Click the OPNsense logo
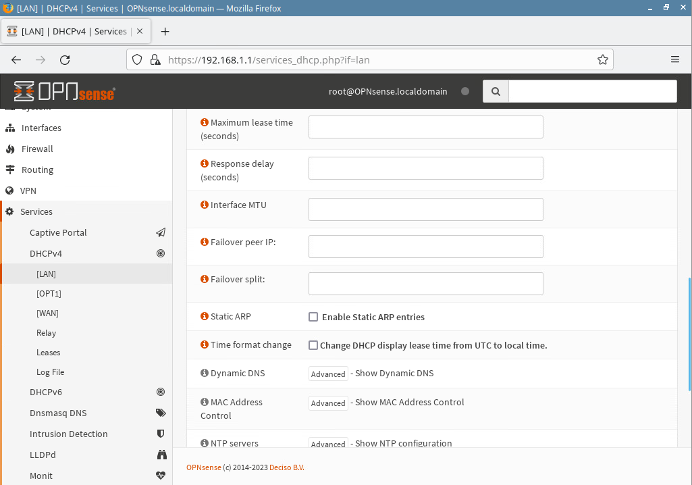Viewport: 692px width, 485px height. pyautogui.click(x=65, y=91)
